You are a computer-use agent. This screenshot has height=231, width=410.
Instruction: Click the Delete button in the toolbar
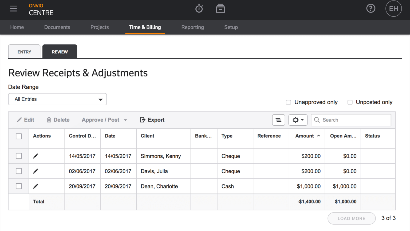pyautogui.click(x=58, y=120)
